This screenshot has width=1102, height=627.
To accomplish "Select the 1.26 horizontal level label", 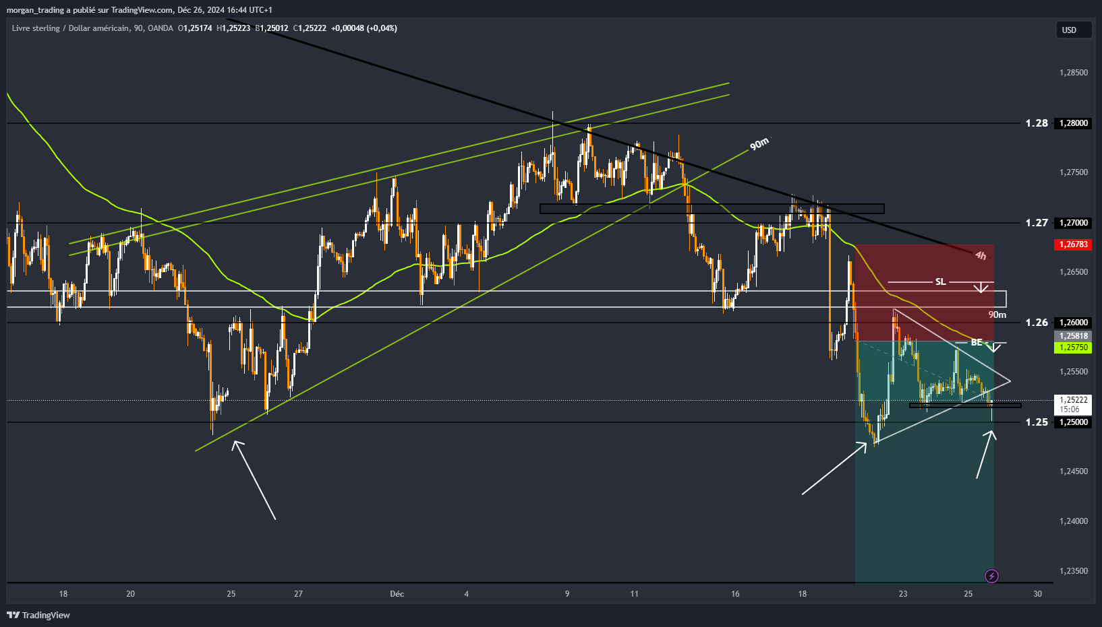I will (1037, 323).
